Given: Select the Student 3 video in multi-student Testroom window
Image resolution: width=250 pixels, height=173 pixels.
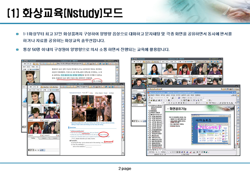Looking at the screenshot, I should (x=185, y=69).
